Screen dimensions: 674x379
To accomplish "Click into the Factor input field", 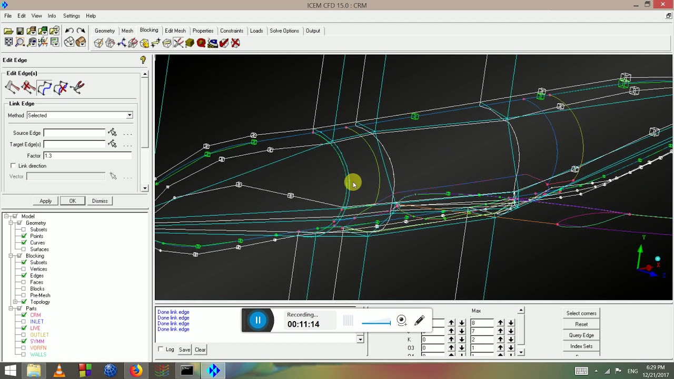I will 87,156.
